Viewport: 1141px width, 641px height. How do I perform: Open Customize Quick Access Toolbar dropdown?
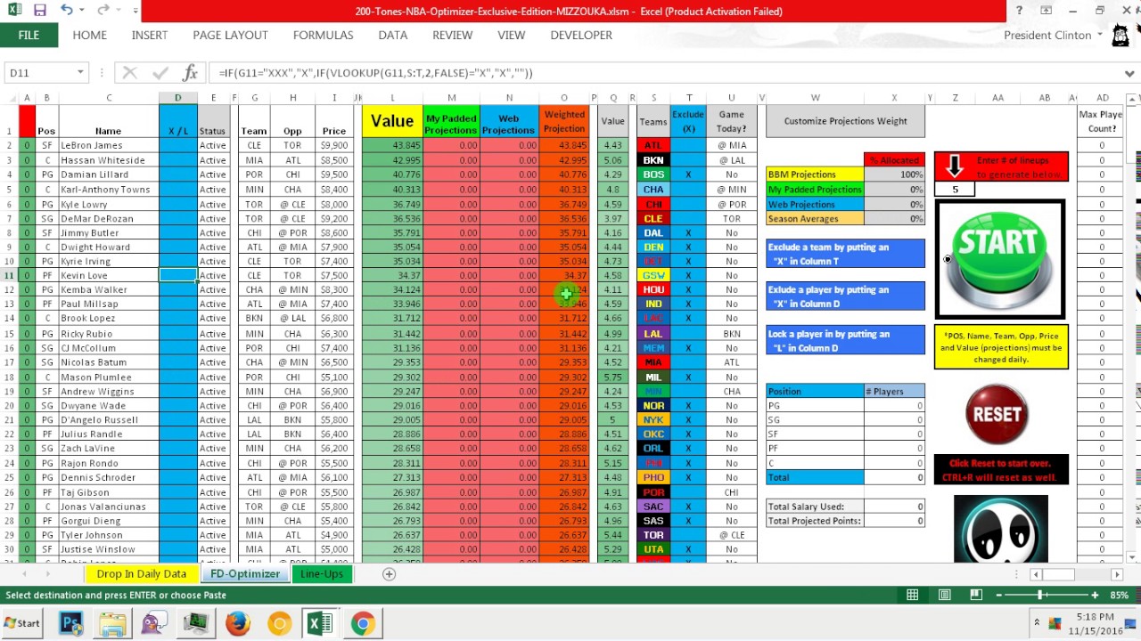pyautogui.click(x=135, y=11)
